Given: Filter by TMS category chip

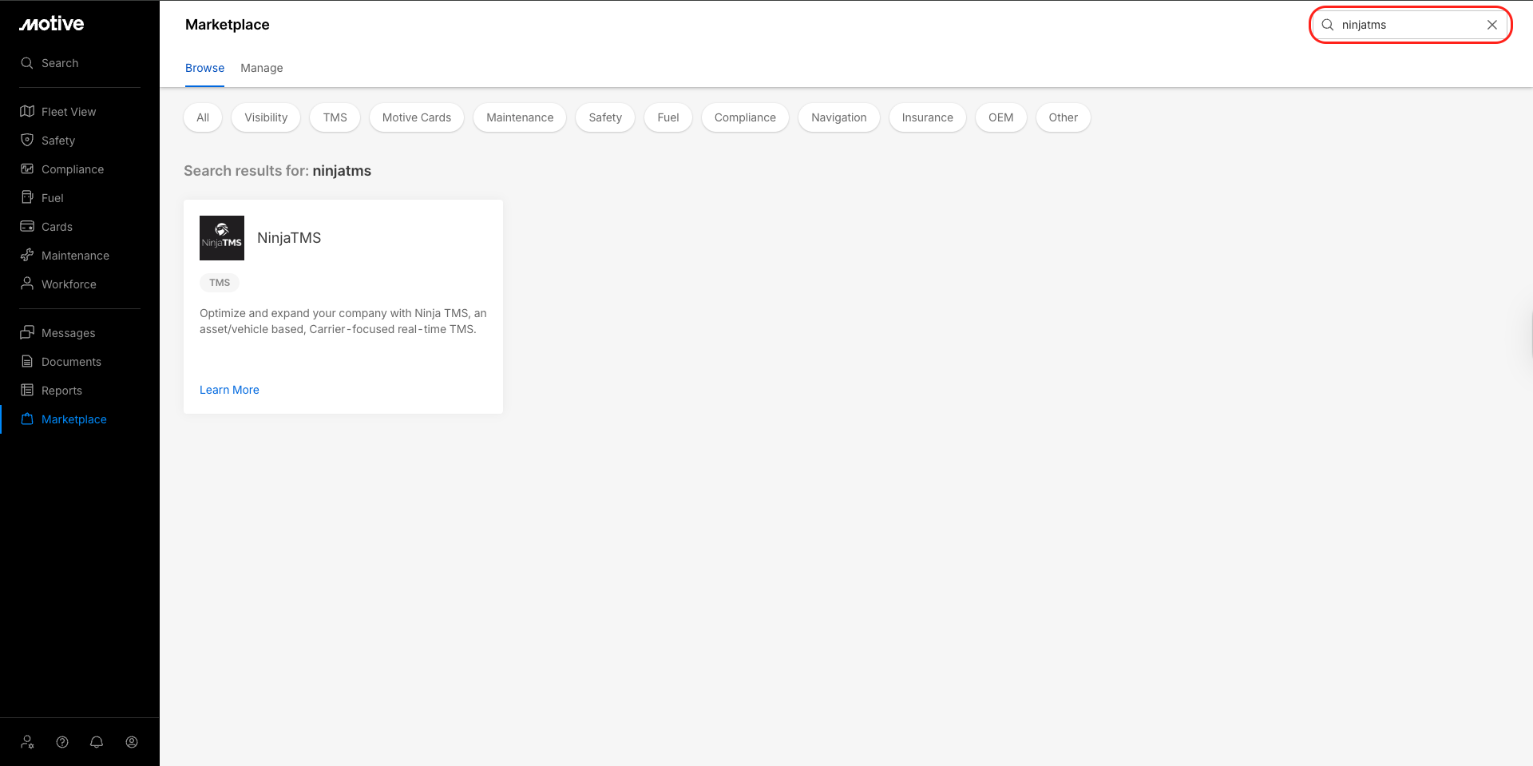Looking at the screenshot, I should pyautogui.click(x=335, y=117).
